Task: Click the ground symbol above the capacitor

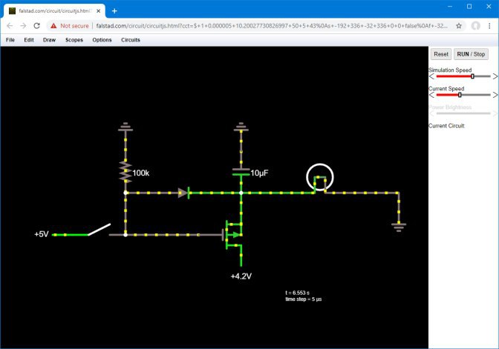Action: click(241, 127)
